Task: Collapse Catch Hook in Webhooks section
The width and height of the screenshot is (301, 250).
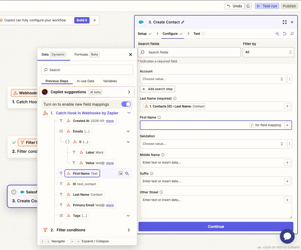Action: coord(129,113)
